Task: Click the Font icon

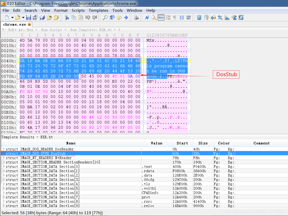Action: pyautogui.click(x=147, y=17)
